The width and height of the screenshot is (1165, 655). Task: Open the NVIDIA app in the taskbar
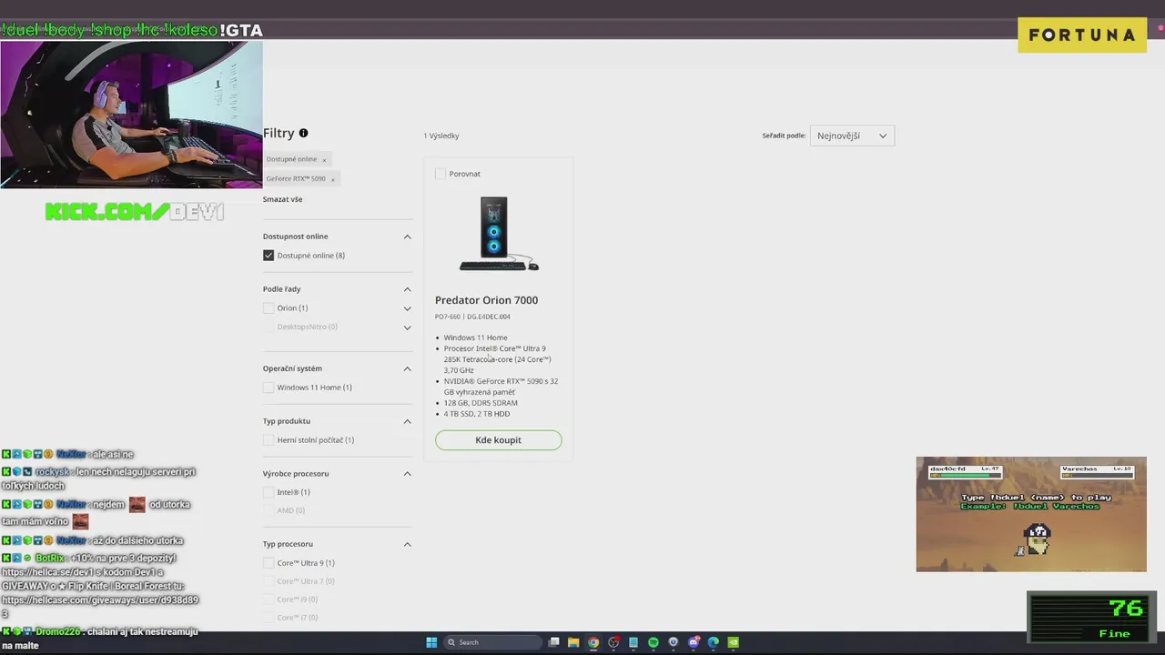[x=734, y=642]
